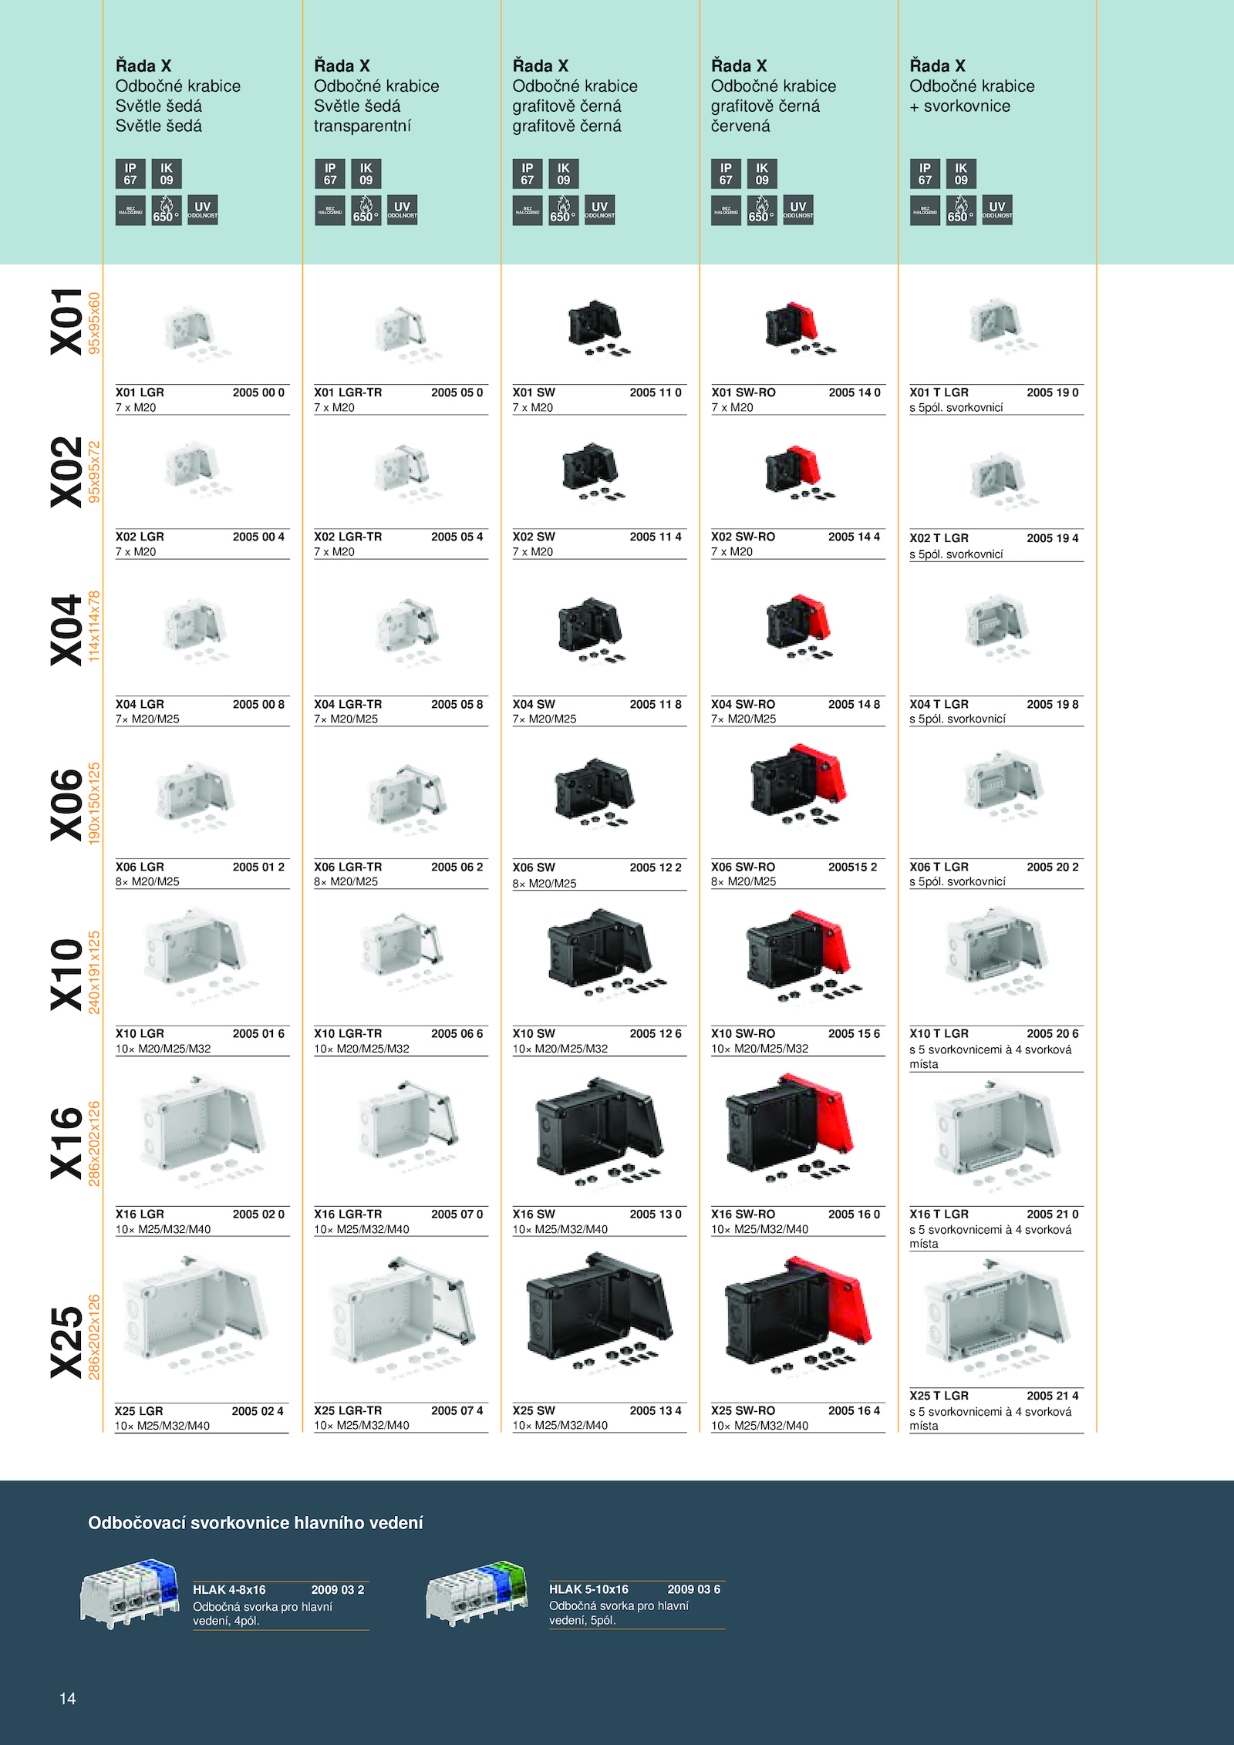Click the IP 67 badge above X01 LGR-TR
The image size is (1234, 1745).
pyautogui.click(x=329, y=173)
